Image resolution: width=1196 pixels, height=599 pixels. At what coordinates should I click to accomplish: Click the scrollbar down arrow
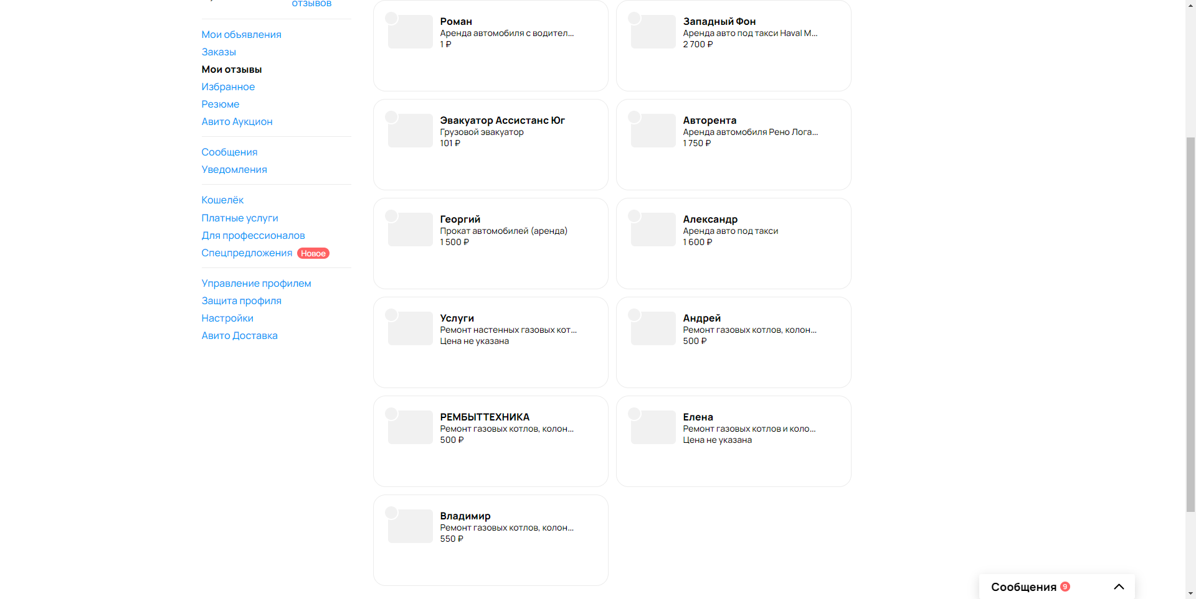pos(1190,593)
